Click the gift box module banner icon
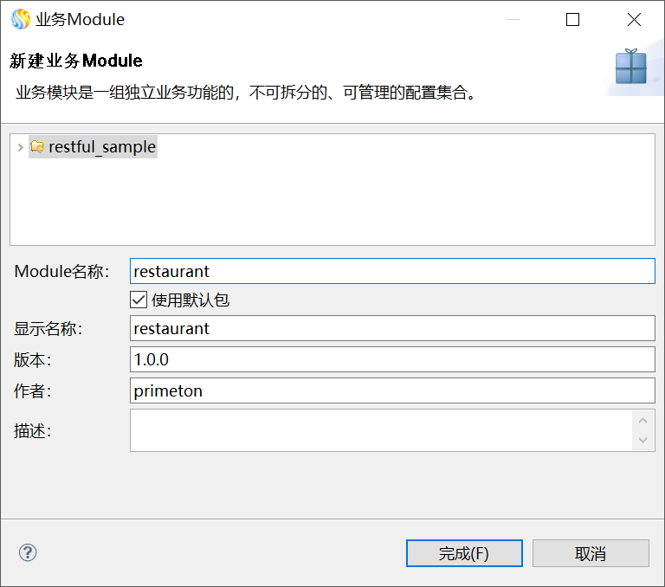Image resolution: width=665 pixels, height=587 pixels. pos(631,67)
